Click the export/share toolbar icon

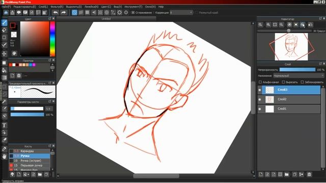12,13
